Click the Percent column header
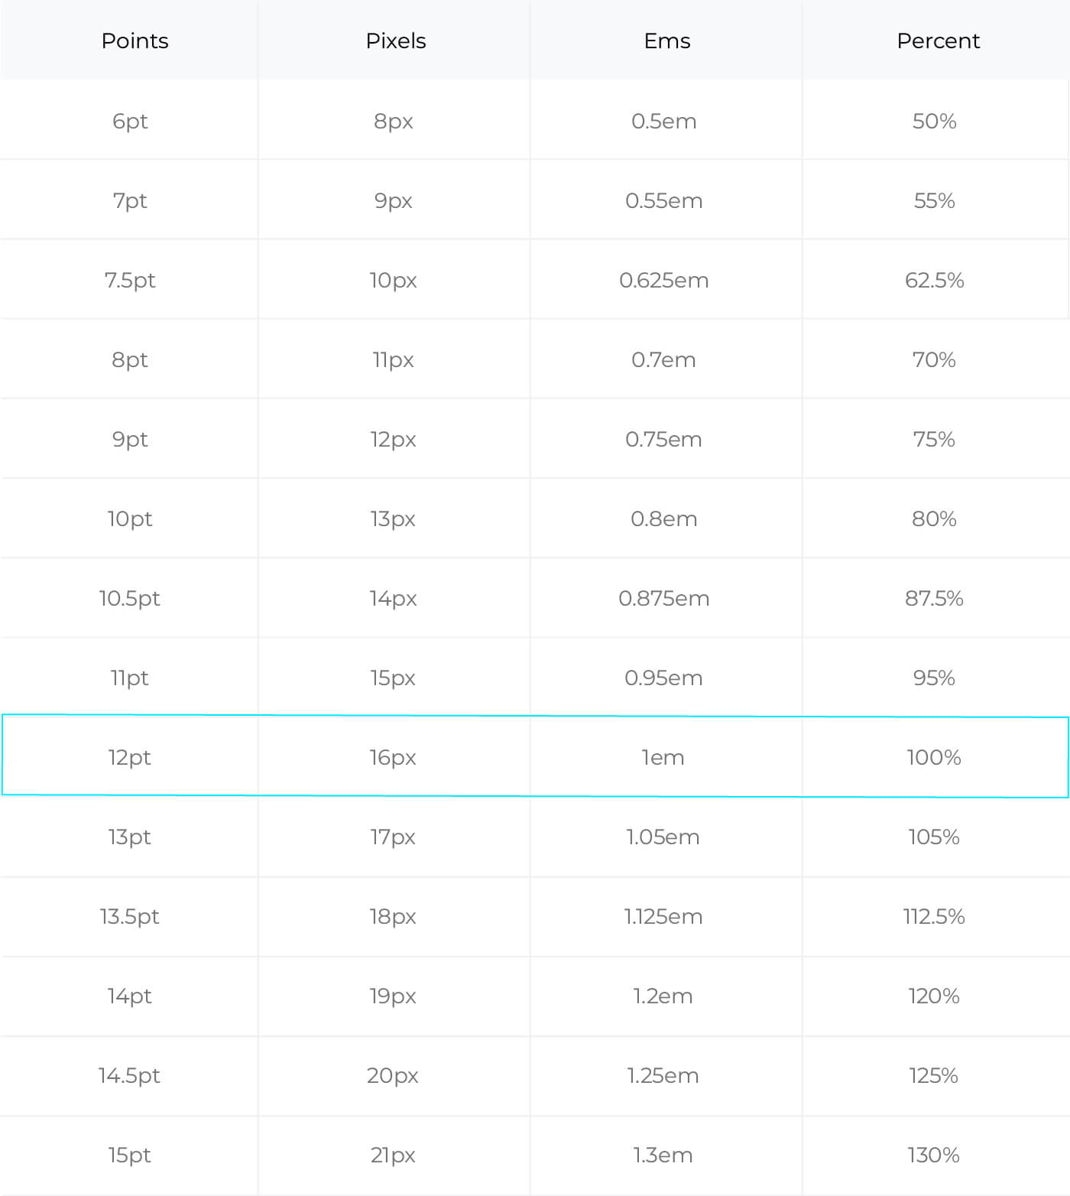 [938, 41]
